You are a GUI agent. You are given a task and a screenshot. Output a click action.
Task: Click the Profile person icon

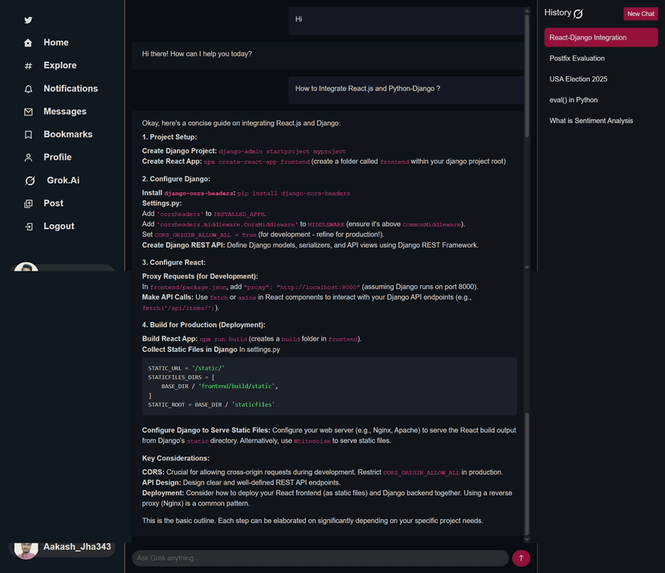coord(29,158)
